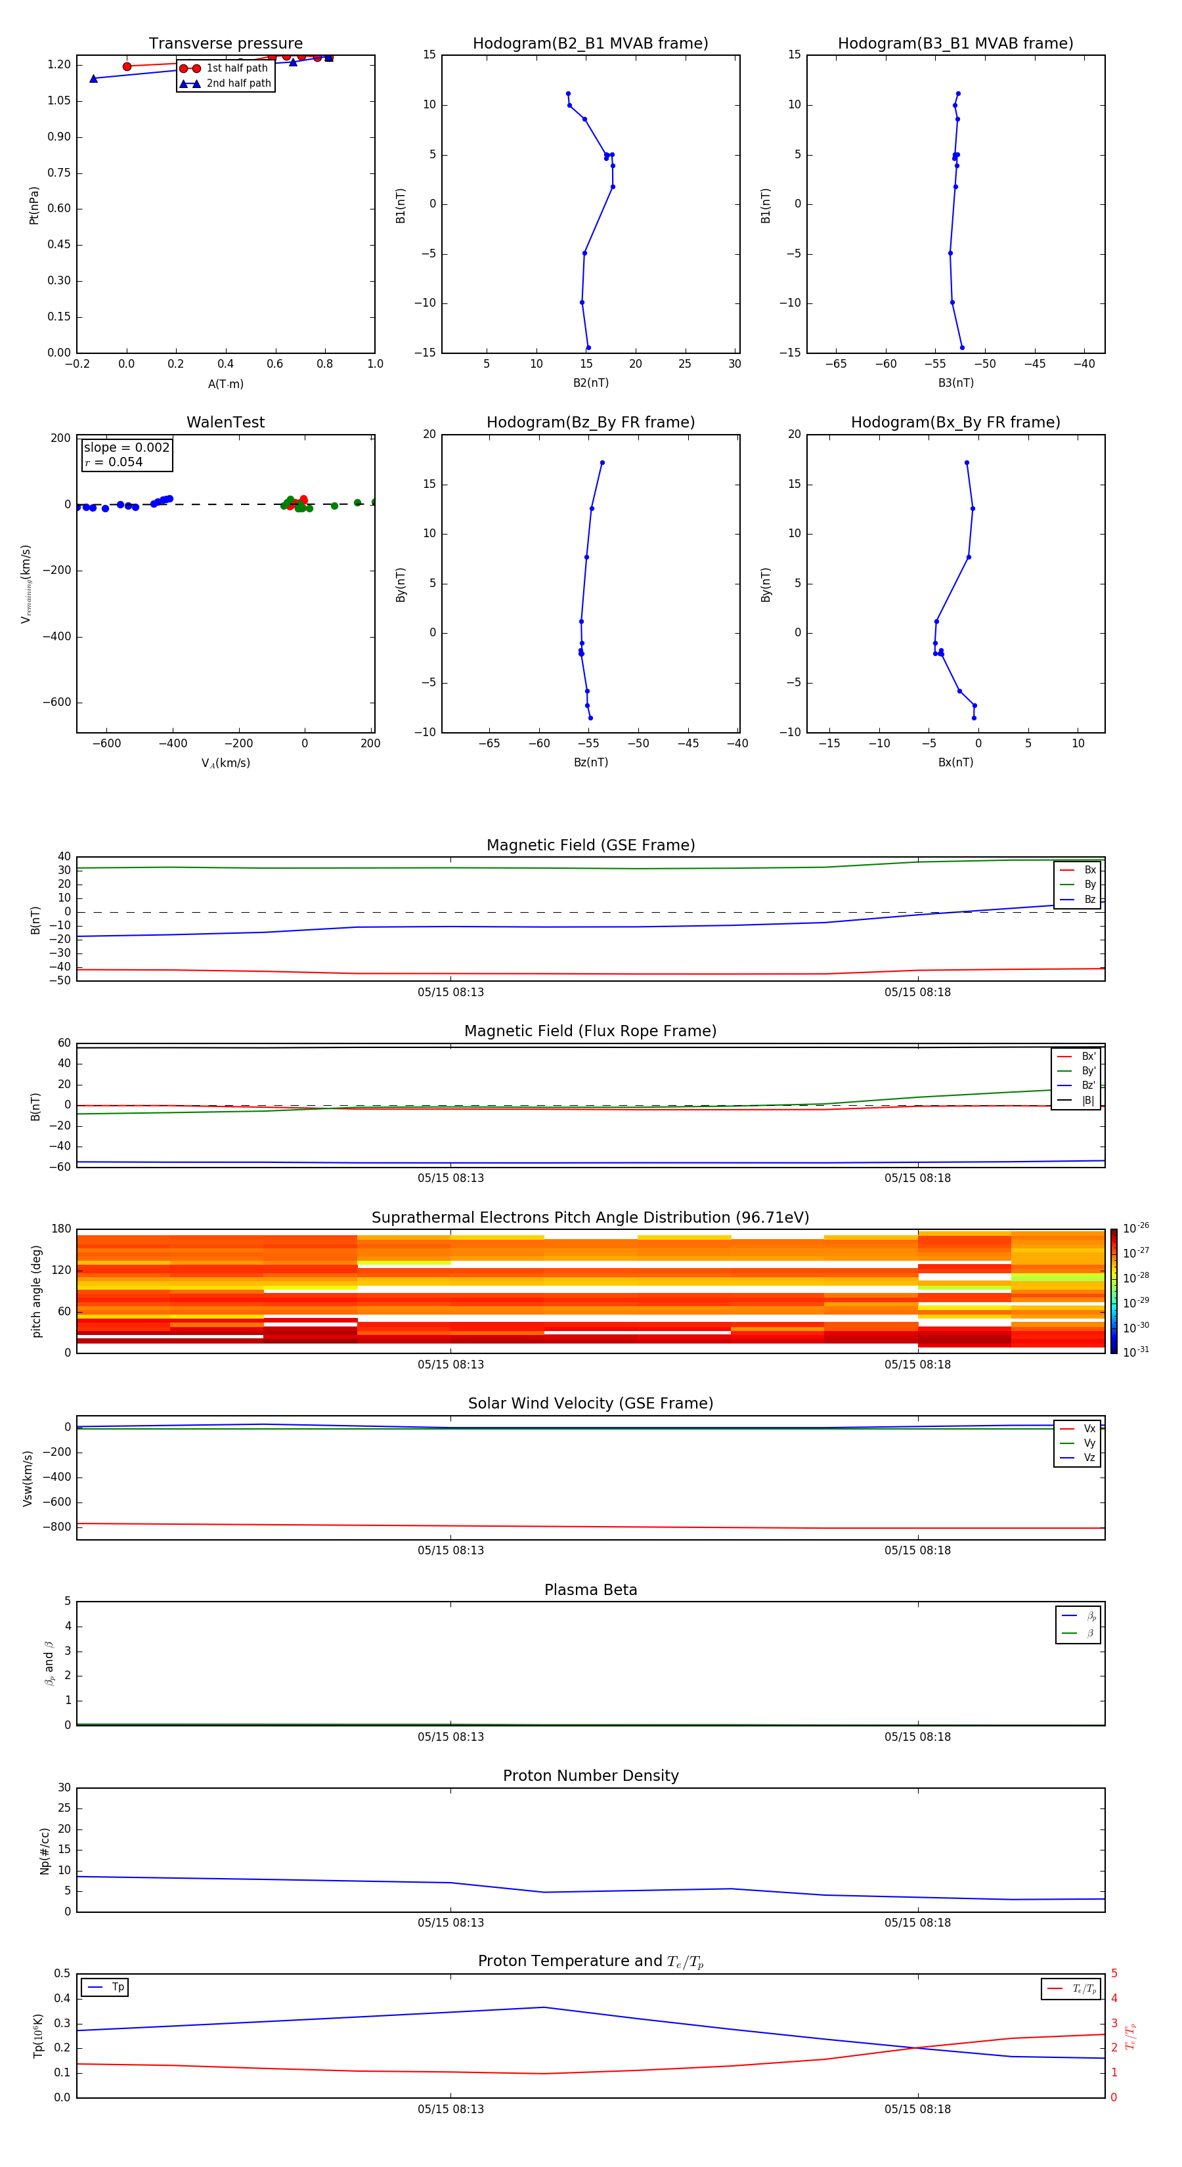Click the 10^-26 colorbar tick label
Screen dimensions: 1182x2167
[1136, 1228]
